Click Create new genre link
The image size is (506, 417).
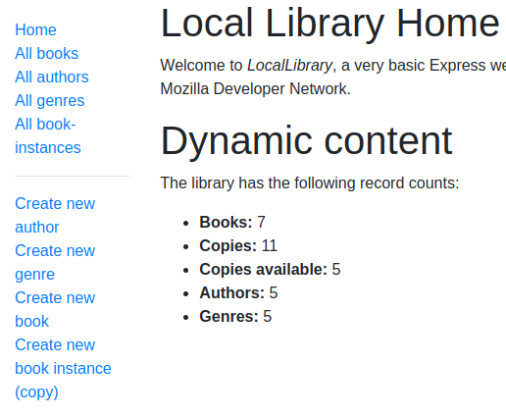click(x=55, y=262)
